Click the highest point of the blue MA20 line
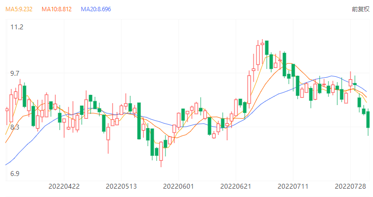Image resolution: width=373 pixels, height=197 pixels. 331,76
